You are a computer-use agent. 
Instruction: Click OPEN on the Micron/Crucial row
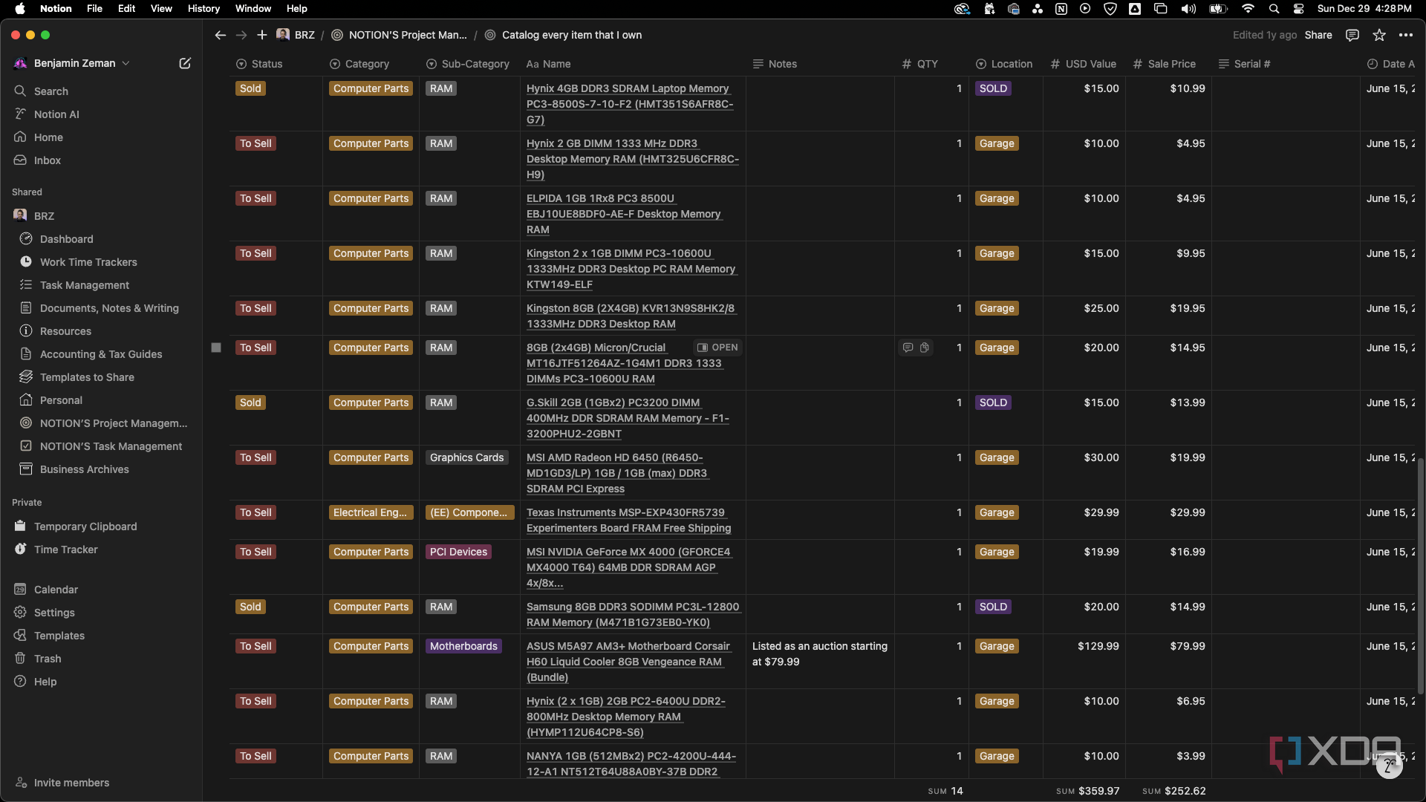[717, 348]
